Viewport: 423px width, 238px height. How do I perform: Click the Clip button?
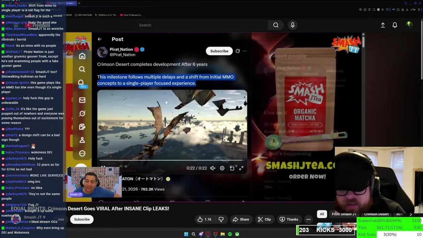pyautogui.click(x=264, y=219)
